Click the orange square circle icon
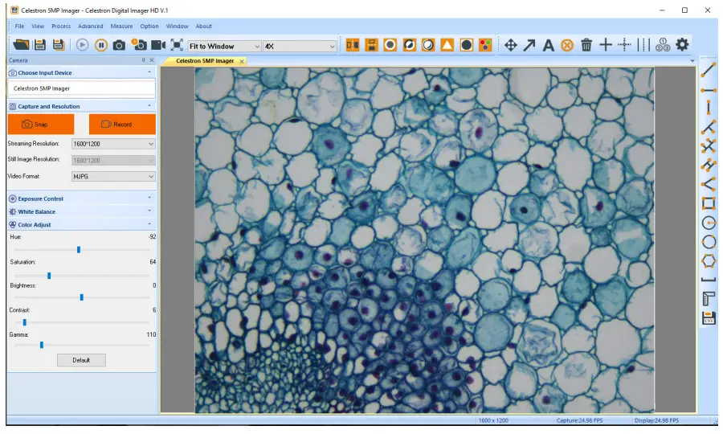 (x=390, y=45)
